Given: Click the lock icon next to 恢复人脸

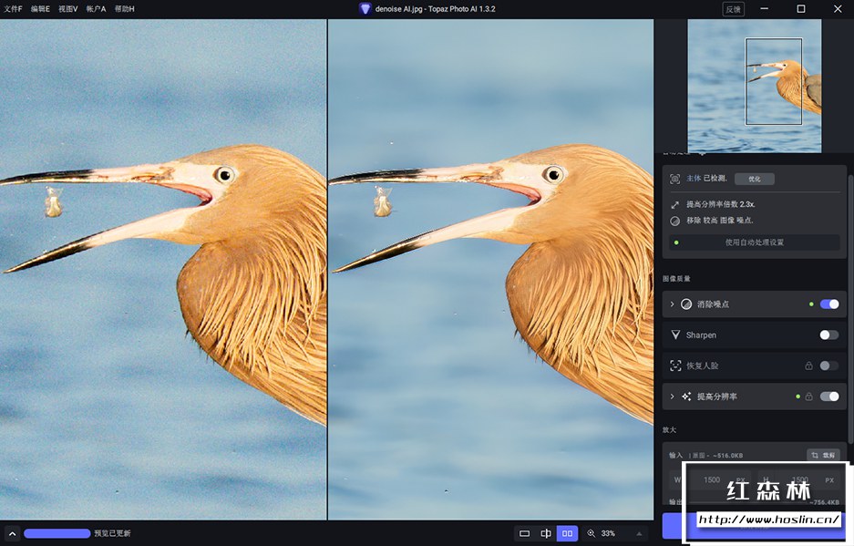Looking at the screenshot, I should pyautogui.click(x=808, y=366).
